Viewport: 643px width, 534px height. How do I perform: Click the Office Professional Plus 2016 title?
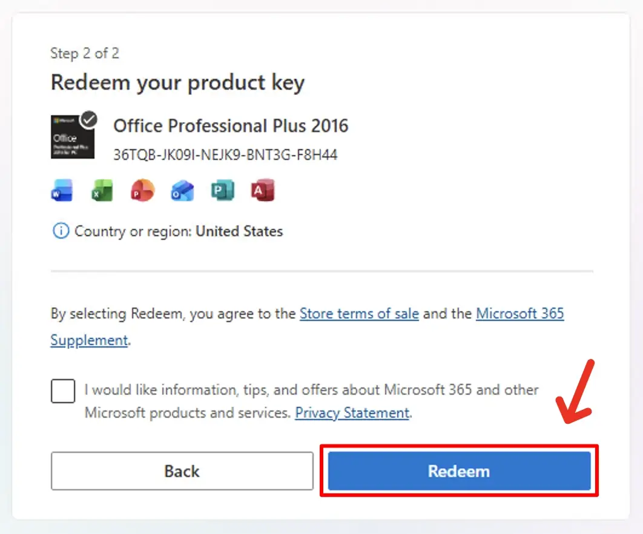(x=231, y=126)
